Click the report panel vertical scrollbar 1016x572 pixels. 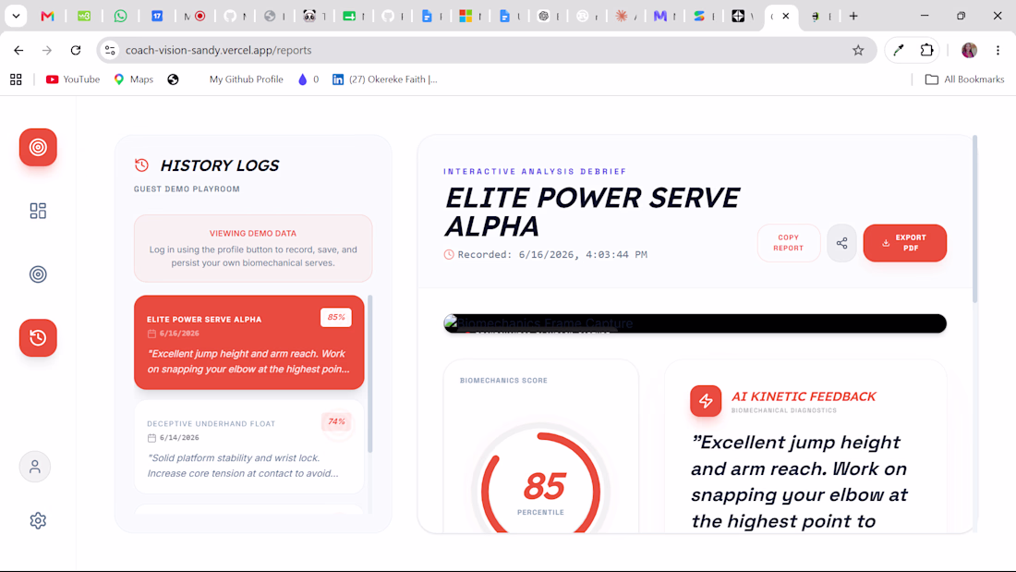(974, 219)
